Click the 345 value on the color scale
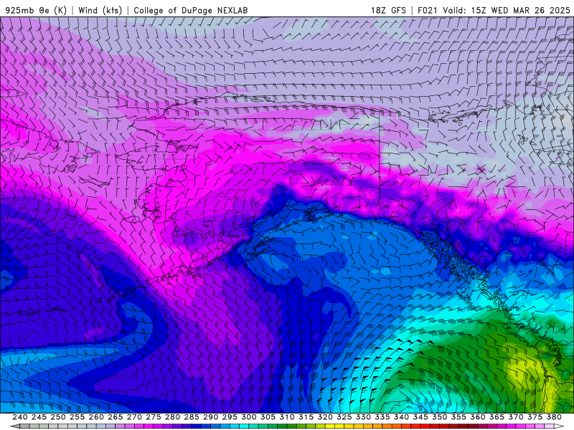The image size is (574, 430). coord(420,417)
